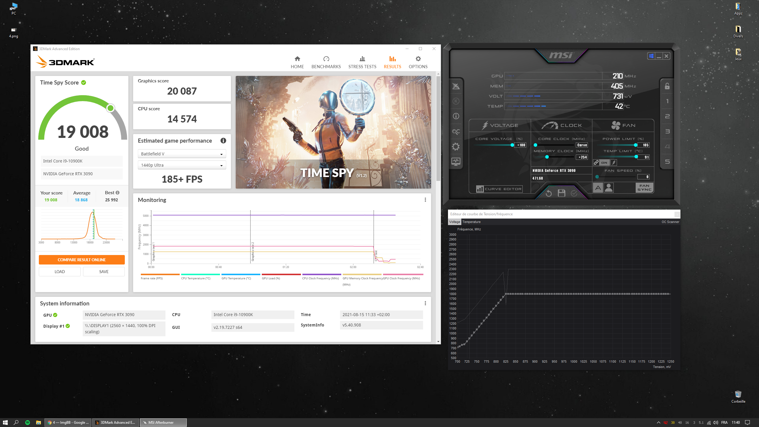Click the Temp Limit slider handle
This screenshot has height=427, width=759.
[x=636, y=157]
